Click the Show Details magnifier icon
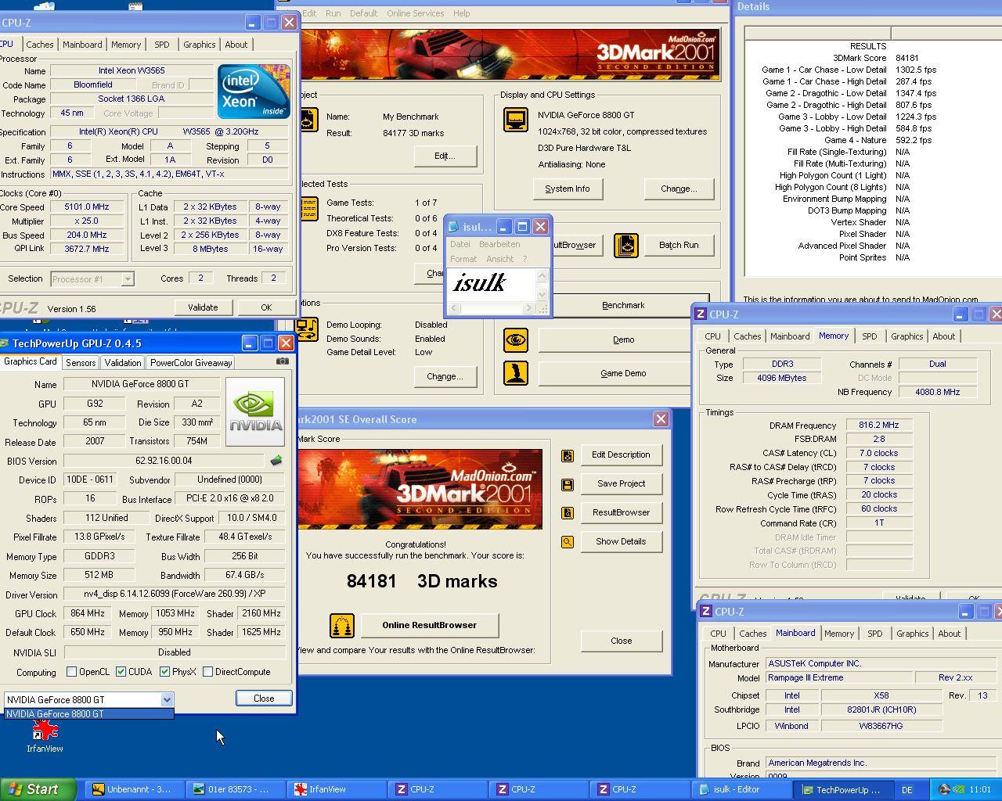Image resolution: width=1002 pixels, height=801 pixels. pyautogui.click(x=568, y=542)
